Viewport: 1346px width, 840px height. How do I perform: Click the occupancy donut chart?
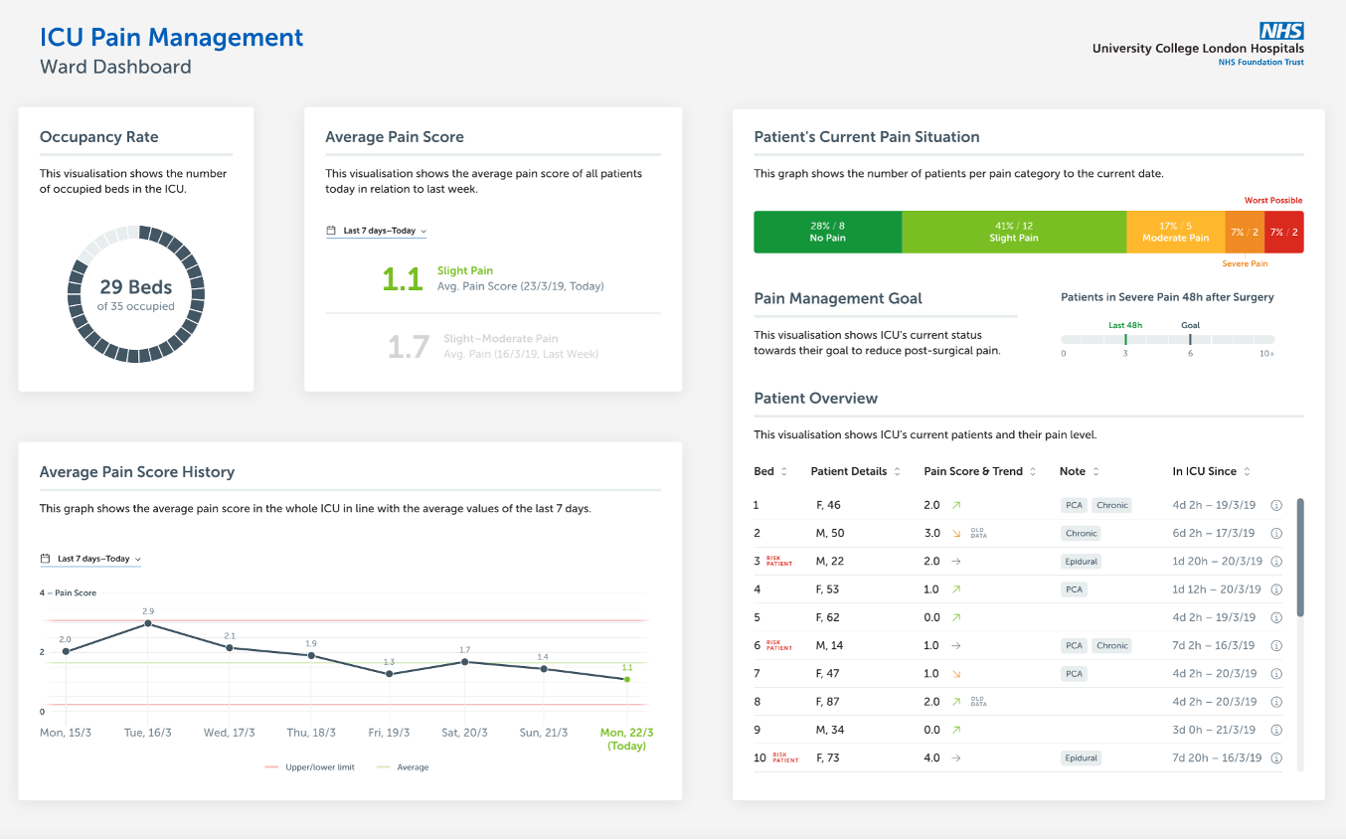pos(136,294)
